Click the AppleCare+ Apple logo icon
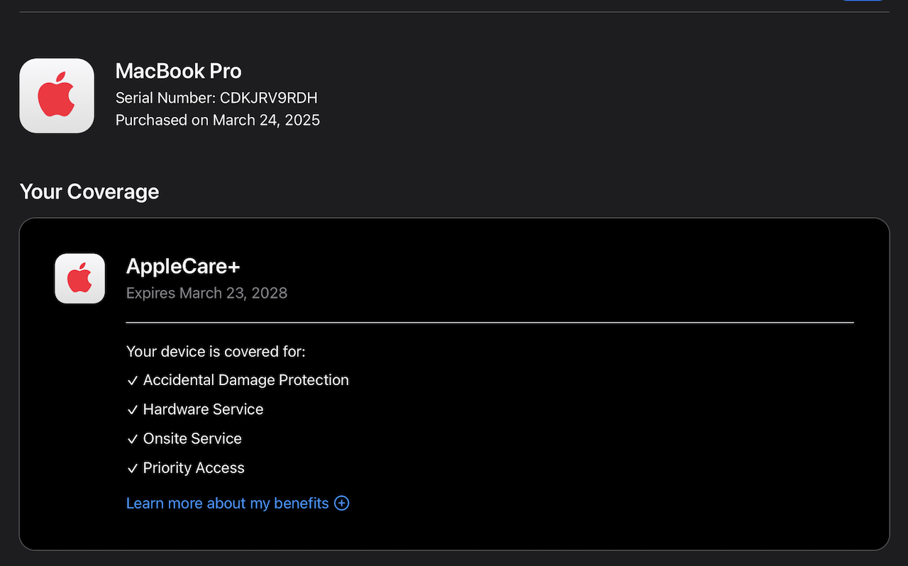Screen dimensions: 908x566 click(x=80, y=278)
